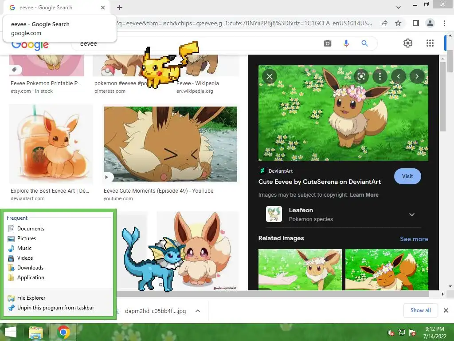Toggle the Chrome side panel icon

[x=415, y=23]
